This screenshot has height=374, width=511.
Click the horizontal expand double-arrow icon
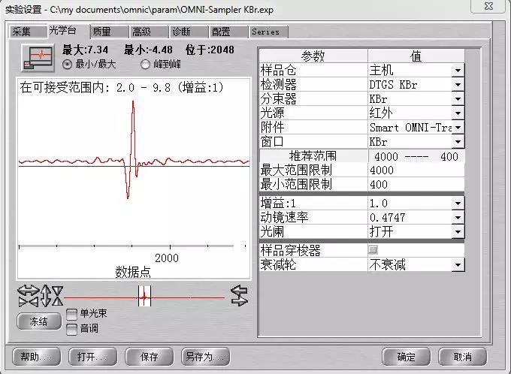[28, 291]
